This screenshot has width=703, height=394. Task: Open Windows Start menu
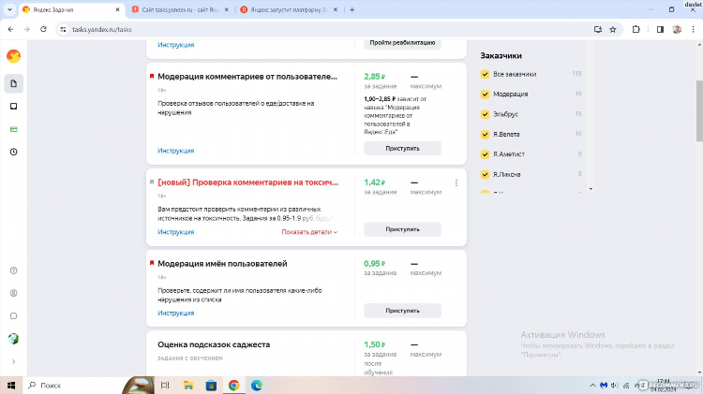(x=11, y=386)
